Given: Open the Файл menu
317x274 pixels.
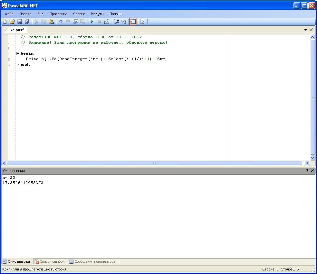Looking at the screenshot, I should click(x=9, y=14).
